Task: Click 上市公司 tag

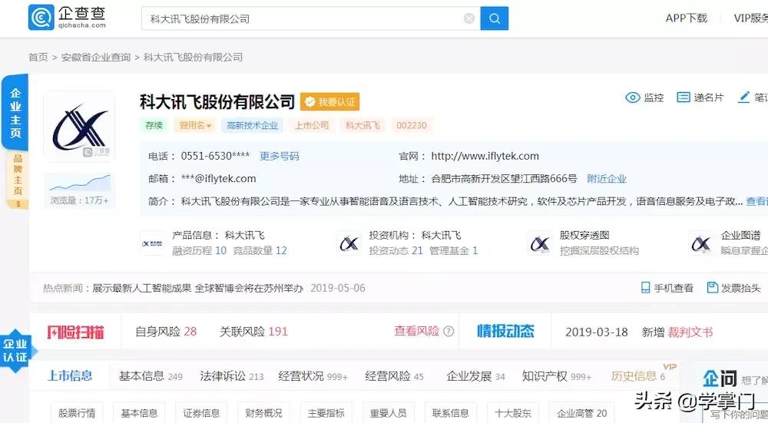Action: click(312, 125)
